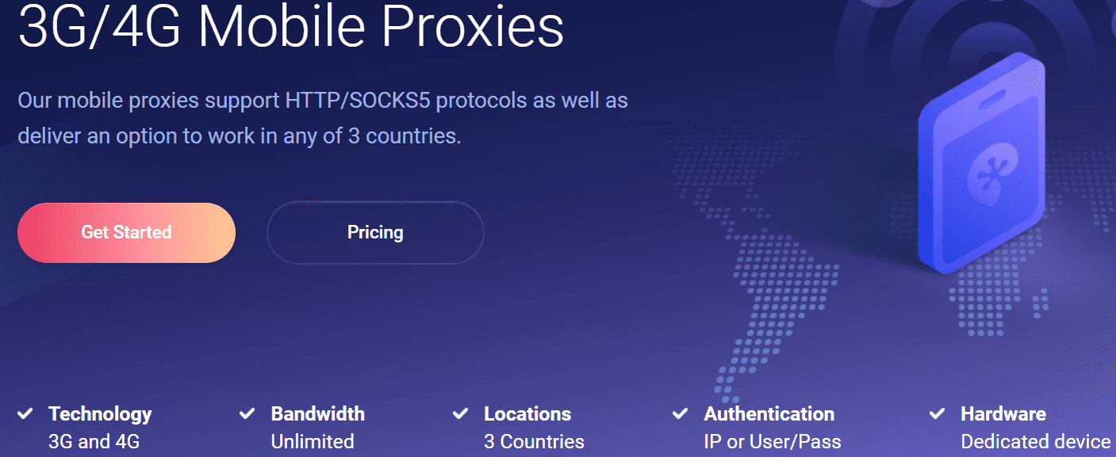
Task: Click the checkmark icon beside Bandwidth
Action: click(x=247, y=413)
